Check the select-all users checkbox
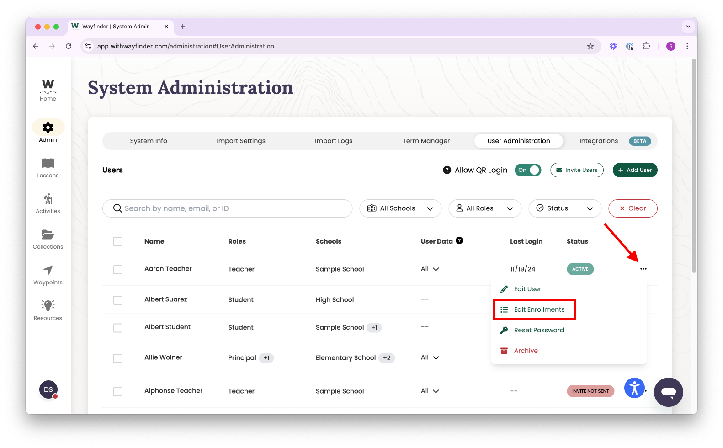 pos(118,241)
